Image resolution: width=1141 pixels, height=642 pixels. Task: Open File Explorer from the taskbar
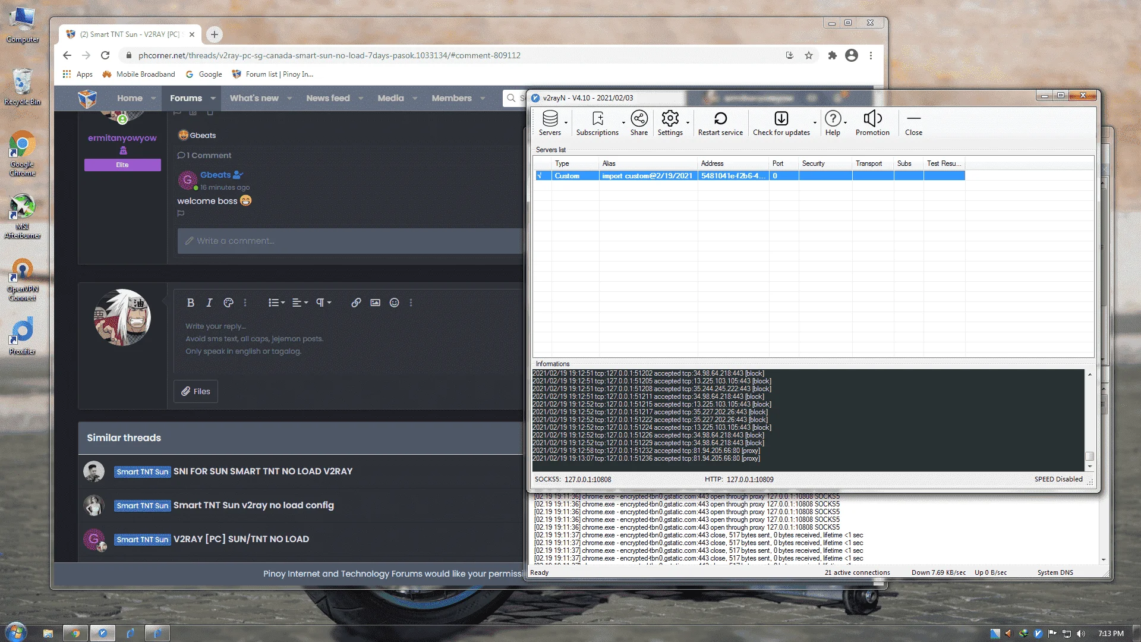pyautogui.click(x=48, y=633)
